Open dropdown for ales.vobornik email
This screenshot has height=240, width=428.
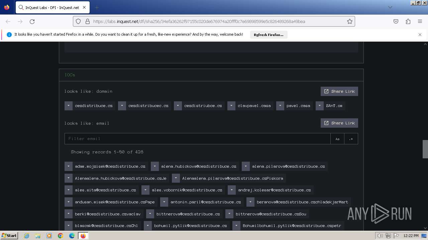pyautogui.click(x=145, y=190)
